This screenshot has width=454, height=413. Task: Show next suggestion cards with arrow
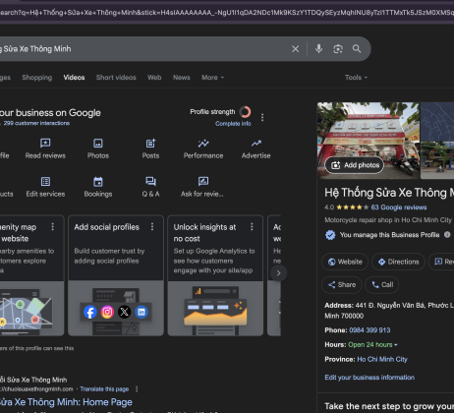[x=278, y=273]
